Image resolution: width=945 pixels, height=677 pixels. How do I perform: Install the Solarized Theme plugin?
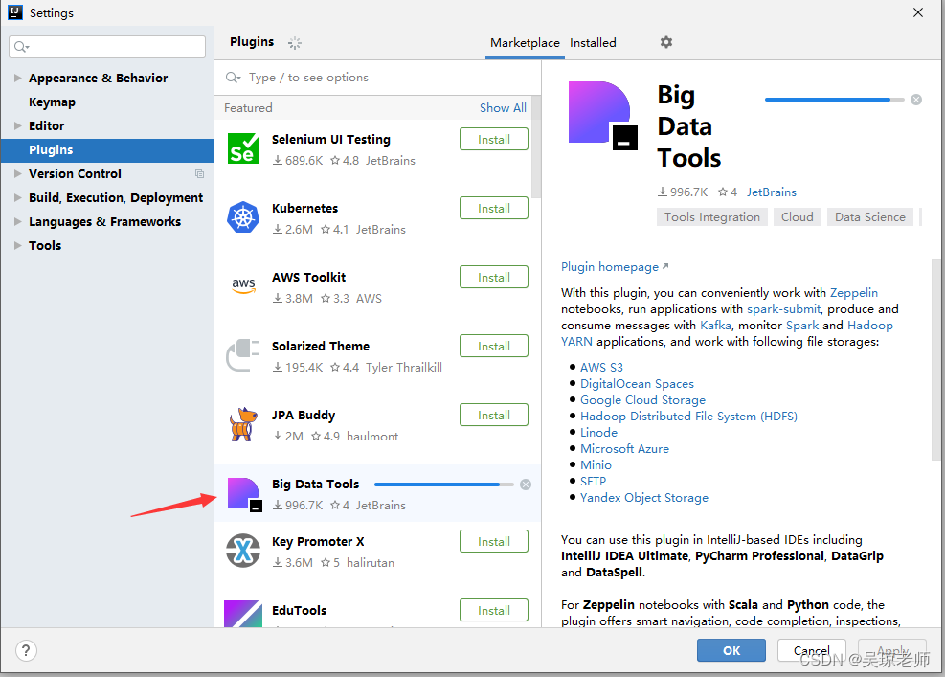[494, 346]
